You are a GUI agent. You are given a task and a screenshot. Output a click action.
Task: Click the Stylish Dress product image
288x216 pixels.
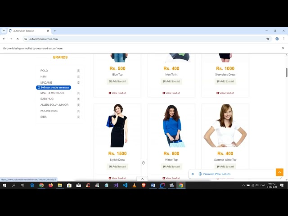(117, 126)
